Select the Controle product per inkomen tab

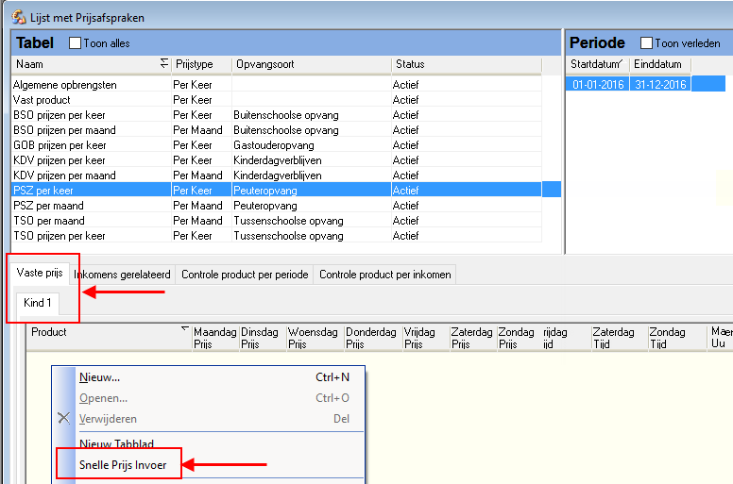click(384, 275)
